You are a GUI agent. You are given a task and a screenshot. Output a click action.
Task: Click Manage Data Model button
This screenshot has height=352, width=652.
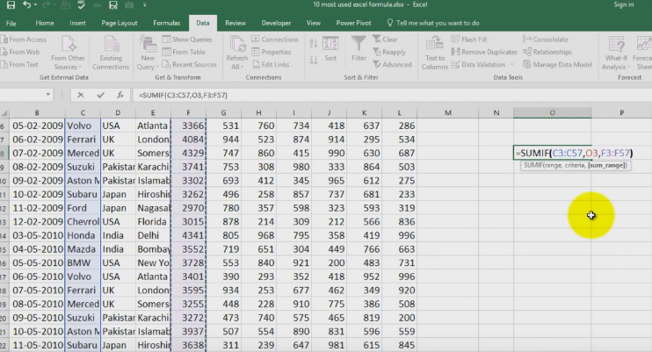[558, 64]
